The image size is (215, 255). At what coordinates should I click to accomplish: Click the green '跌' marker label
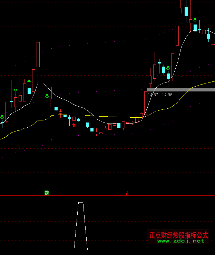coord(47,193)
